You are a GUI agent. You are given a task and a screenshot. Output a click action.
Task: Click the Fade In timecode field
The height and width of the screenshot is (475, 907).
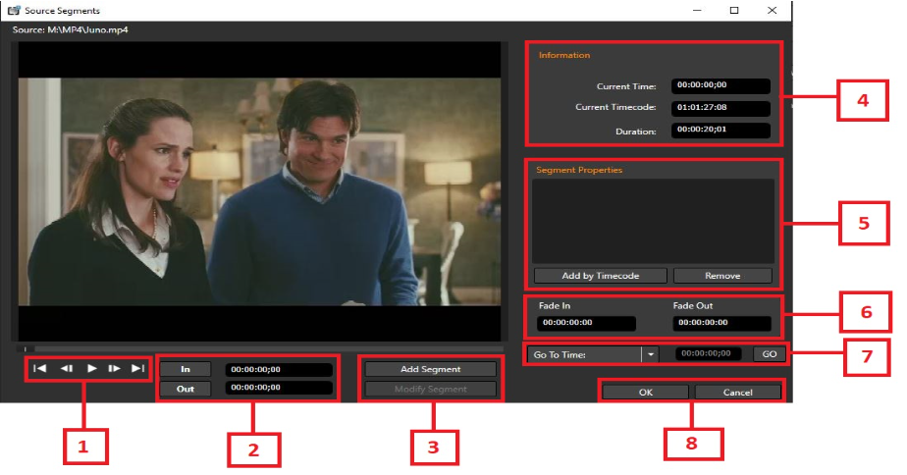[x=586, y=323]
